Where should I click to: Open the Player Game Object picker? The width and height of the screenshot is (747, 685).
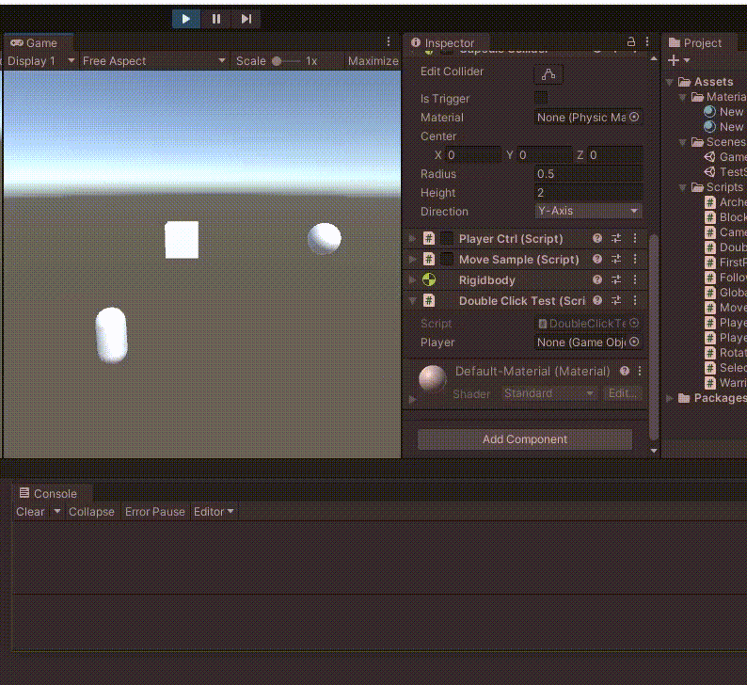click(x=634, y=342)
